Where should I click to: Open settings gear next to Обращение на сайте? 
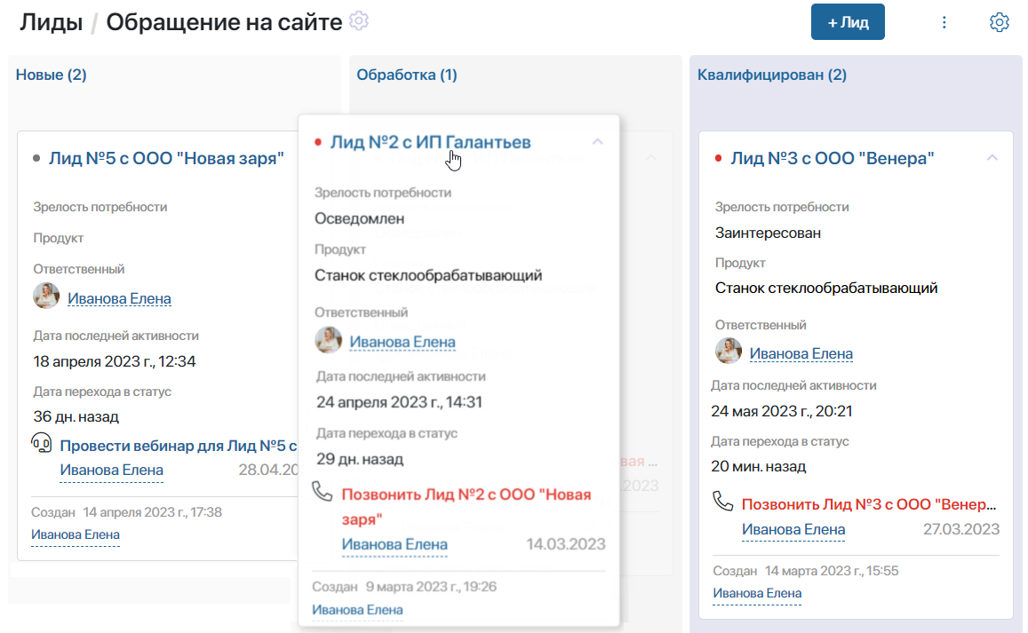pos(359,21)
